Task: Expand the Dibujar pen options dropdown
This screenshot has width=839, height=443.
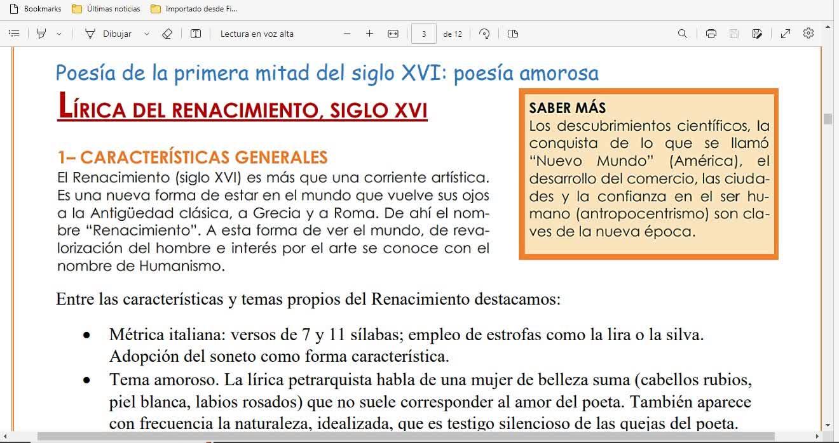Action: pyautogui.click(x=147, y=34)
